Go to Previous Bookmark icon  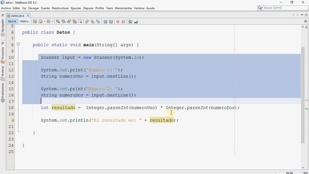pyautogui.click(x=87, y=21)
